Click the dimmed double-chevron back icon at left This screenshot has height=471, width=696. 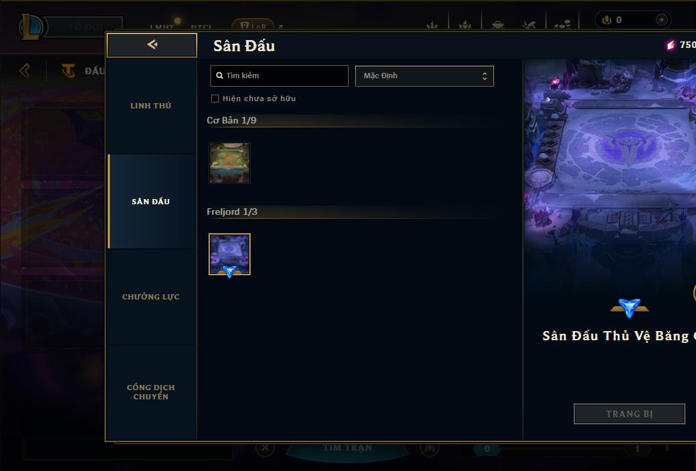[x=25, y=70]
